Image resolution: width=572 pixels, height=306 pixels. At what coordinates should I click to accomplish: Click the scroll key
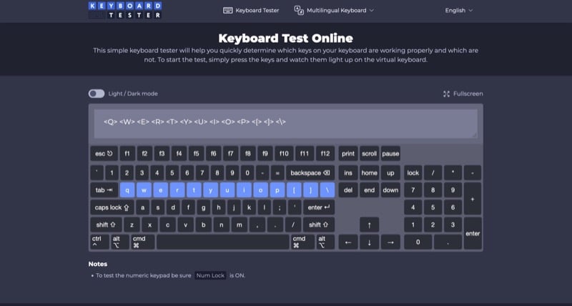click(x=369, y=154)
